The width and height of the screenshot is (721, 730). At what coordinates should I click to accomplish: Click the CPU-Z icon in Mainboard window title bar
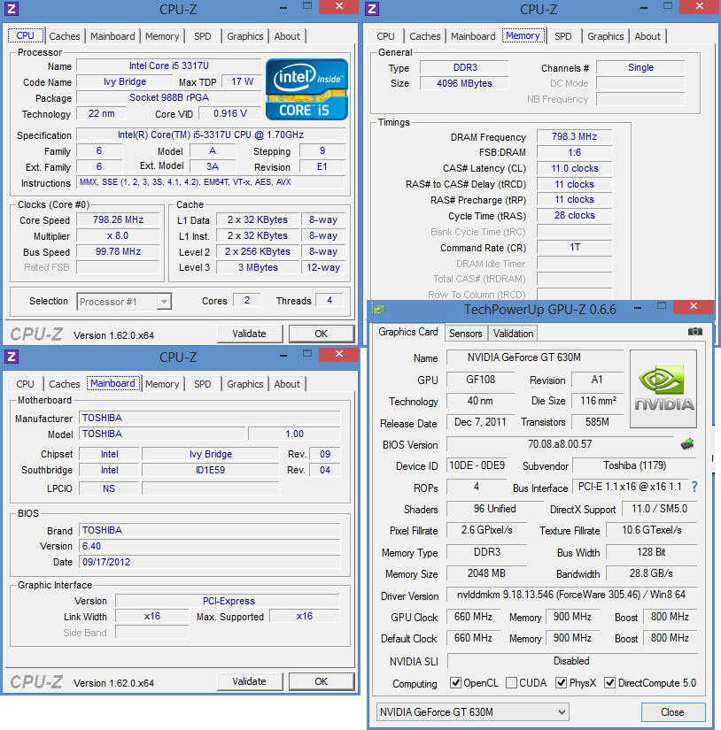click(x=12, y=357)
